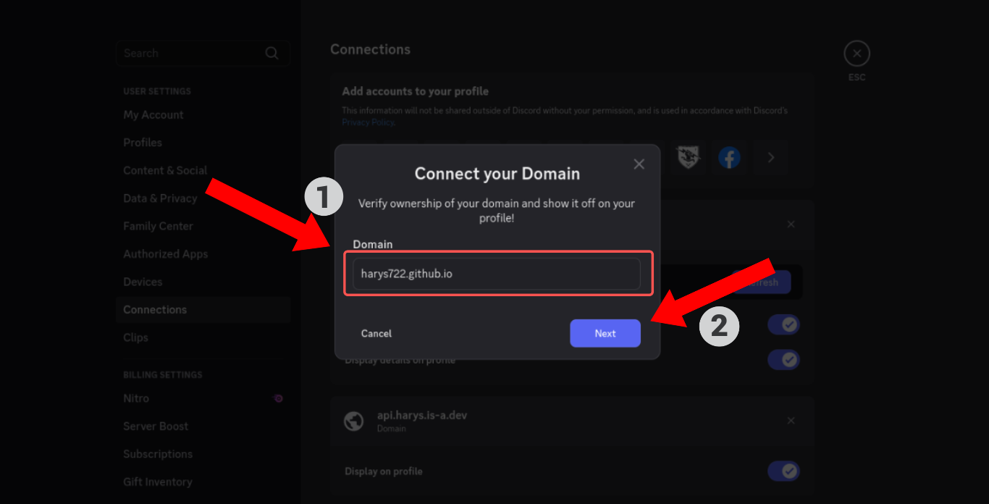This screenshot has height=504, width=989.
Task: Remove the api.harys.is-a.dev connection
Action: click(791, 421)
